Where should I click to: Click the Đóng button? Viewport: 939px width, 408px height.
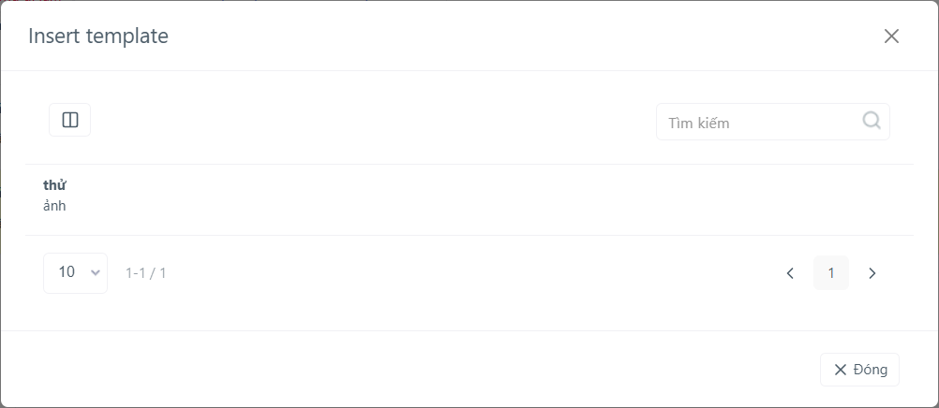point(859,370)
